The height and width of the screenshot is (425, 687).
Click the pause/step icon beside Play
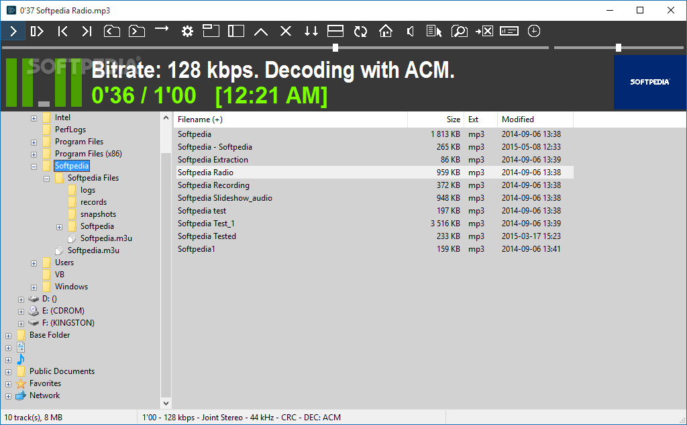[38, 31]
